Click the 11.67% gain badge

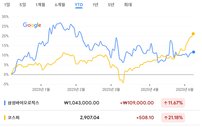(x=173, y=103)
